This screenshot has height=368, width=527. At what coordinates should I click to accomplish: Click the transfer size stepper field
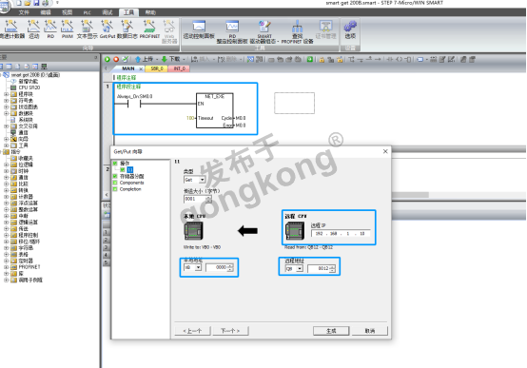198,199
